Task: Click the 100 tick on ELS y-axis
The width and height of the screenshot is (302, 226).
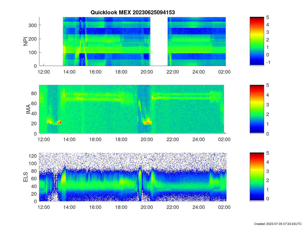Action: coord(33,163)
